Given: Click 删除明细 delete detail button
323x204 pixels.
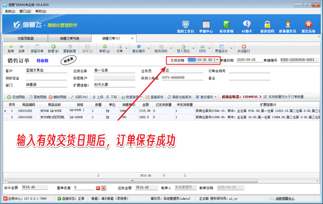Looking at the screenshot, I should point(57,97).
